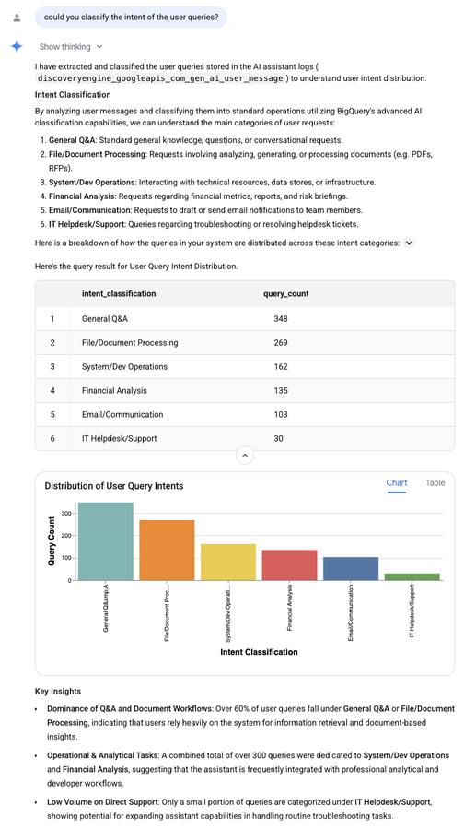Image resolution: width=476 pixels, height=830 pixels.
Task: Click the query count value 348
Action: (x=281, y=319)
